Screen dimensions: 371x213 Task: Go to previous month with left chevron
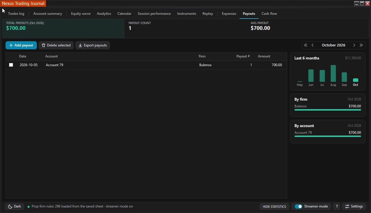coord(312,45)
